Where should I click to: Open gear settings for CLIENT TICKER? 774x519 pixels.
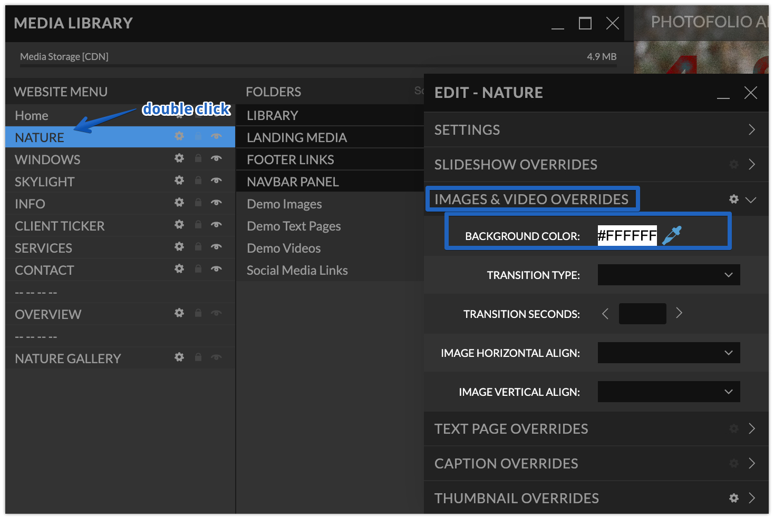pyautogui.click(x=179, y=225)
